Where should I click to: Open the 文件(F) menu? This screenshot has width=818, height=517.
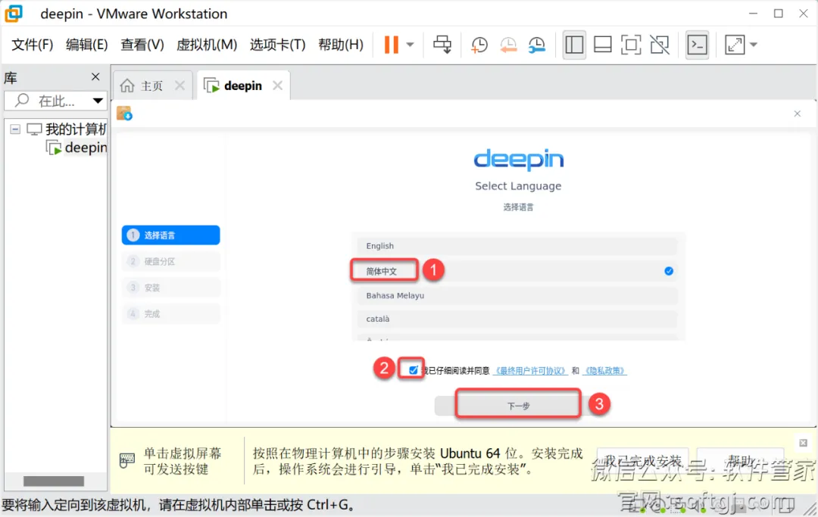33,45
